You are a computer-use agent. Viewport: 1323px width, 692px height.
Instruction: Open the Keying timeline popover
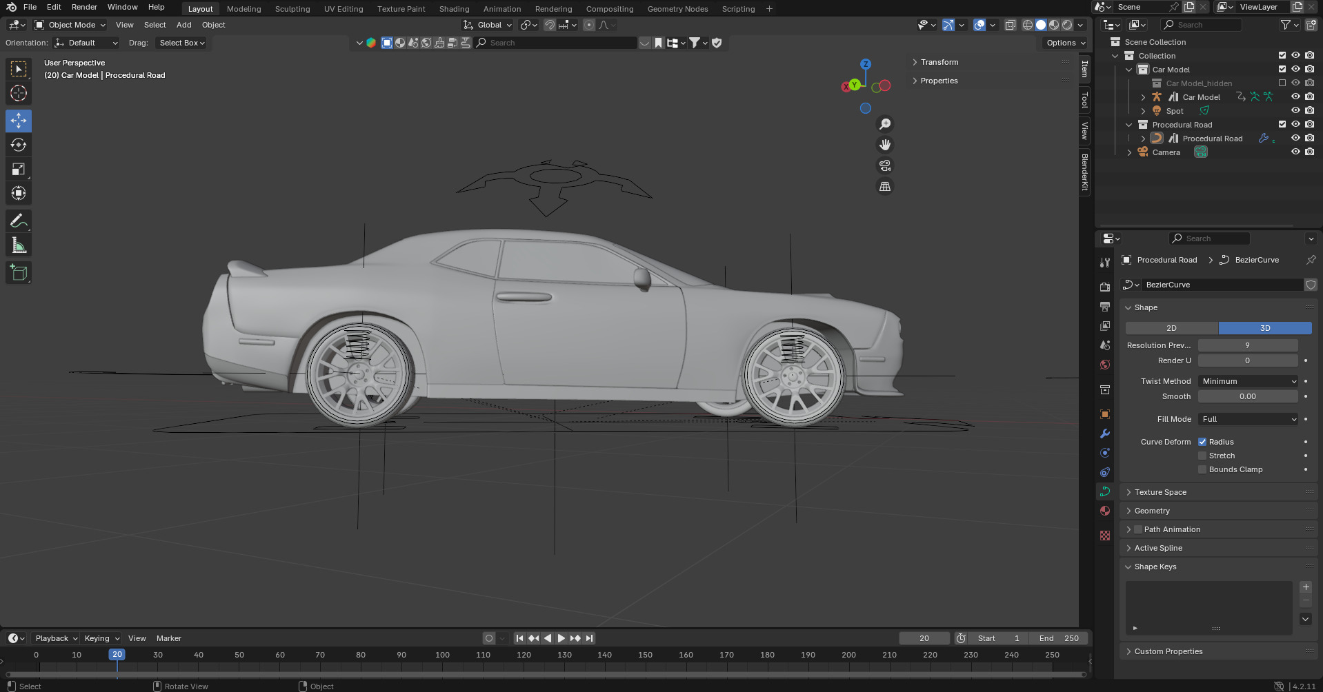point(102,638)
